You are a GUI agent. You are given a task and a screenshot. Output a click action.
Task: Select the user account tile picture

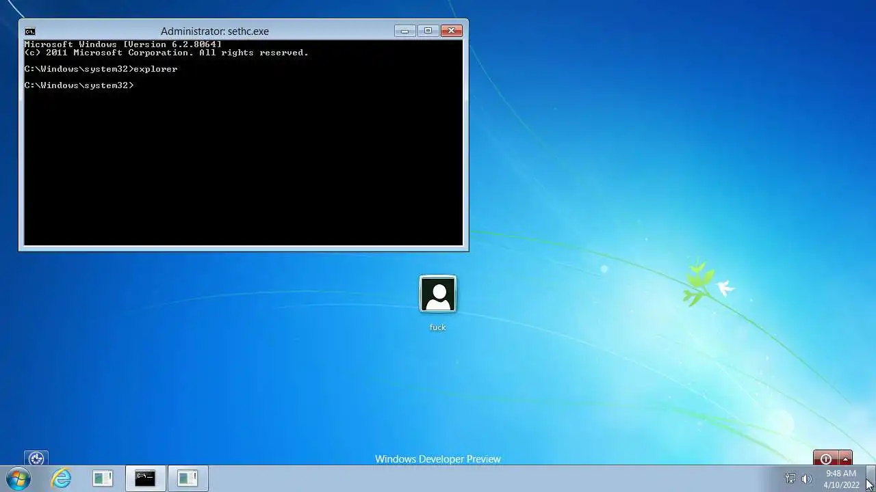click(438, 295)
